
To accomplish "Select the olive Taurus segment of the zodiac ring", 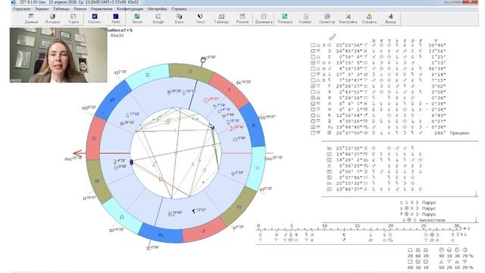I will (191, 71).
